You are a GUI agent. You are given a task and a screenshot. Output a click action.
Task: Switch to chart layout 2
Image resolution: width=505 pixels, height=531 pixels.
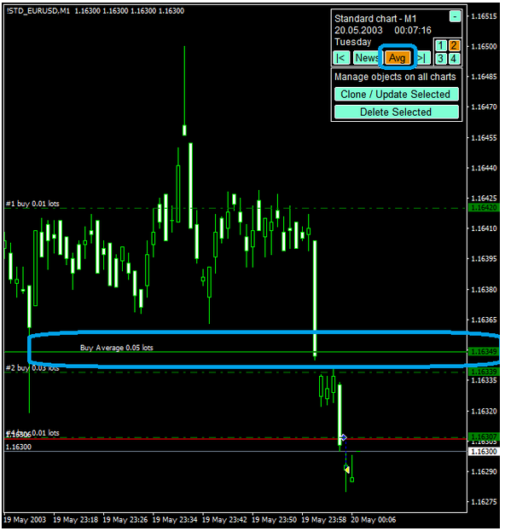[x=454, y=45]
